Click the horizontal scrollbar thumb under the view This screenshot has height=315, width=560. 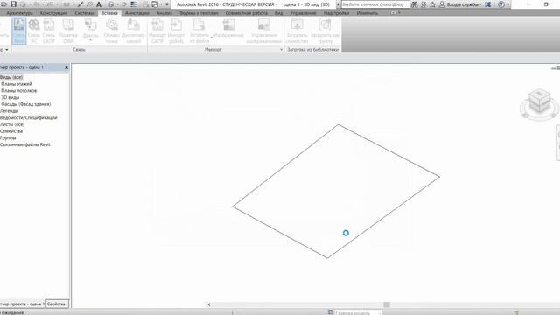387,304
